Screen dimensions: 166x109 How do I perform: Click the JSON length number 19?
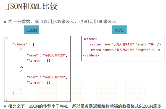click(x=48, y=83)
